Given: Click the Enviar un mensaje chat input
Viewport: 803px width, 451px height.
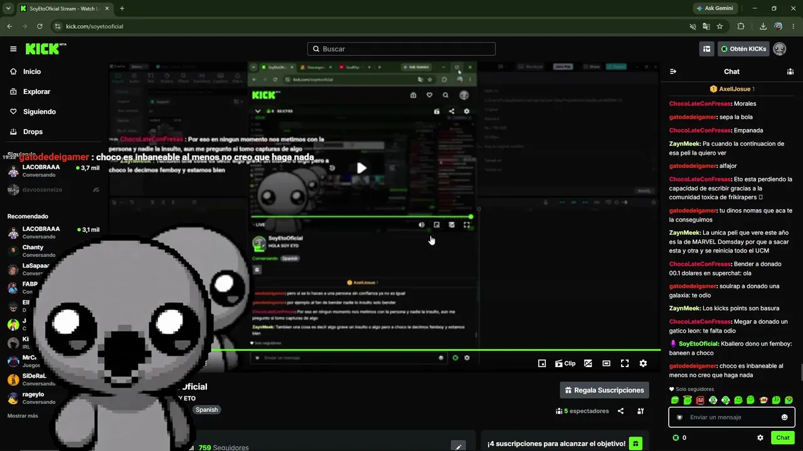Looking at the screenshot, I should coord(731,417).
